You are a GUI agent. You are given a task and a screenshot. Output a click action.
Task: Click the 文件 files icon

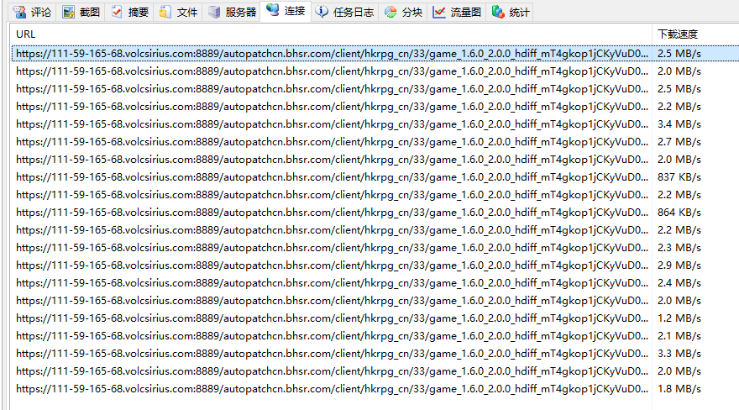(165, 12)
